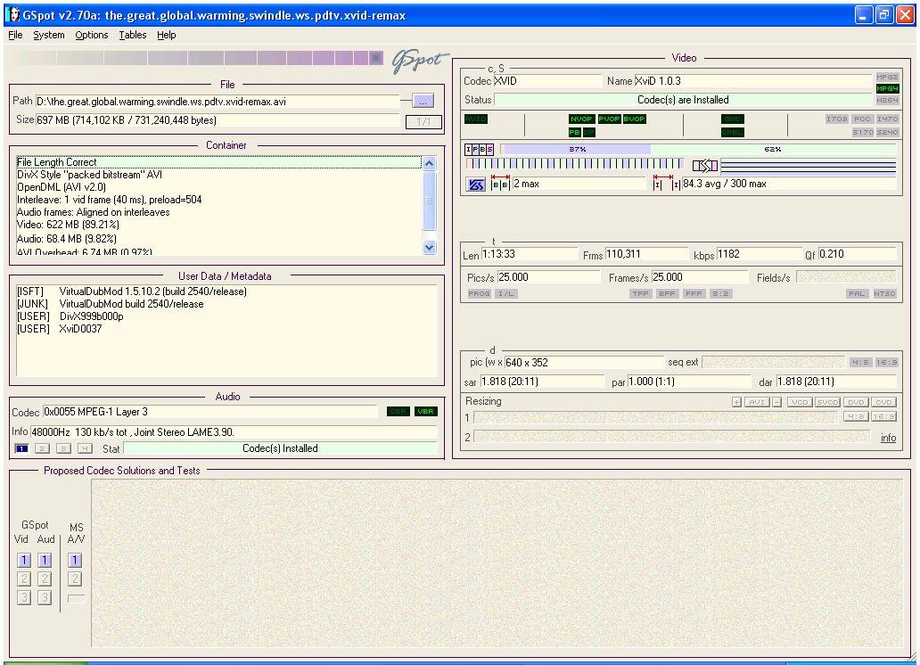Click Container list scroll up arrow
920x665 pixels.
pyautogui.click(x=430, y=163)
